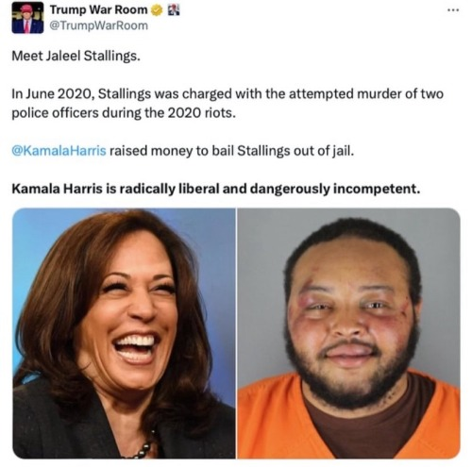472x467 pixels.
Task: Click the Trump War Room display name
Action: point(98,9)
